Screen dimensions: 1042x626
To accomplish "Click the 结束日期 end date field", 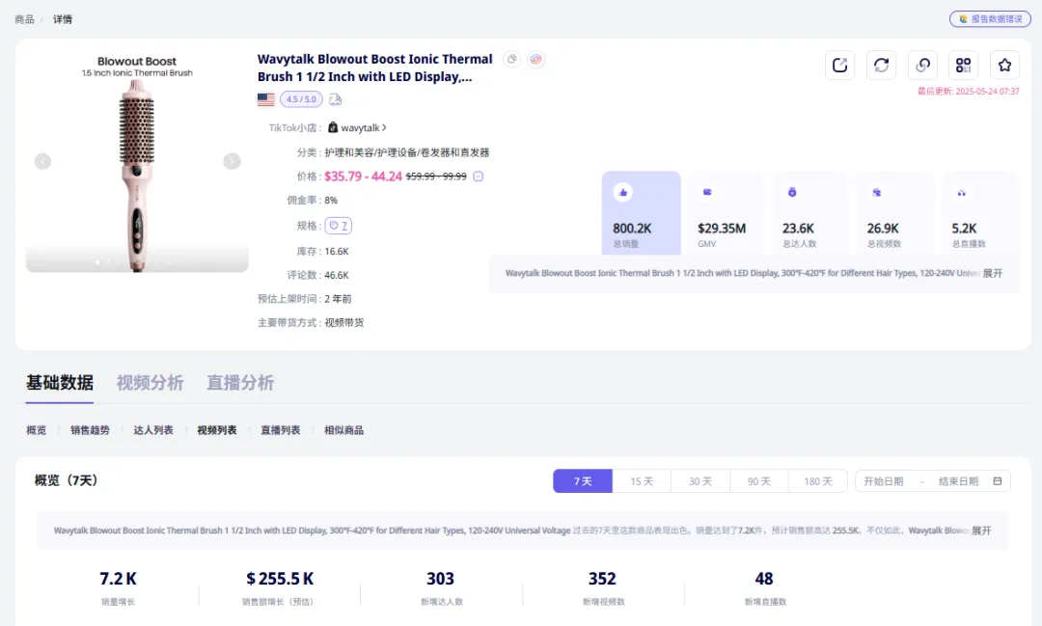I will [x=958, y=481].
